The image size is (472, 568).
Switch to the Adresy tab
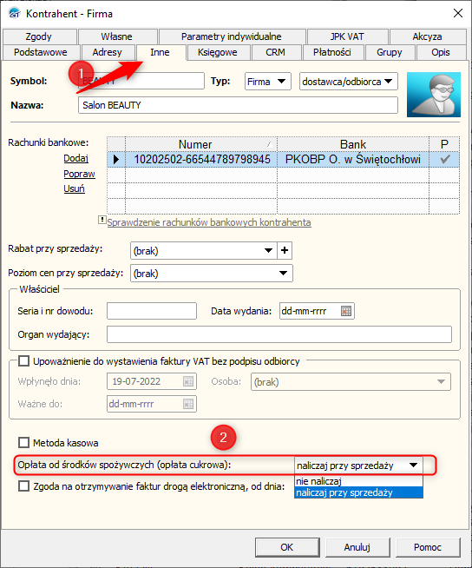click(107, 52)
